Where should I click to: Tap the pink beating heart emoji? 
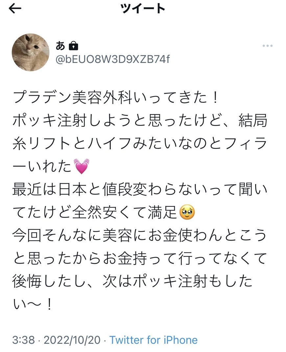coord(82,166)
